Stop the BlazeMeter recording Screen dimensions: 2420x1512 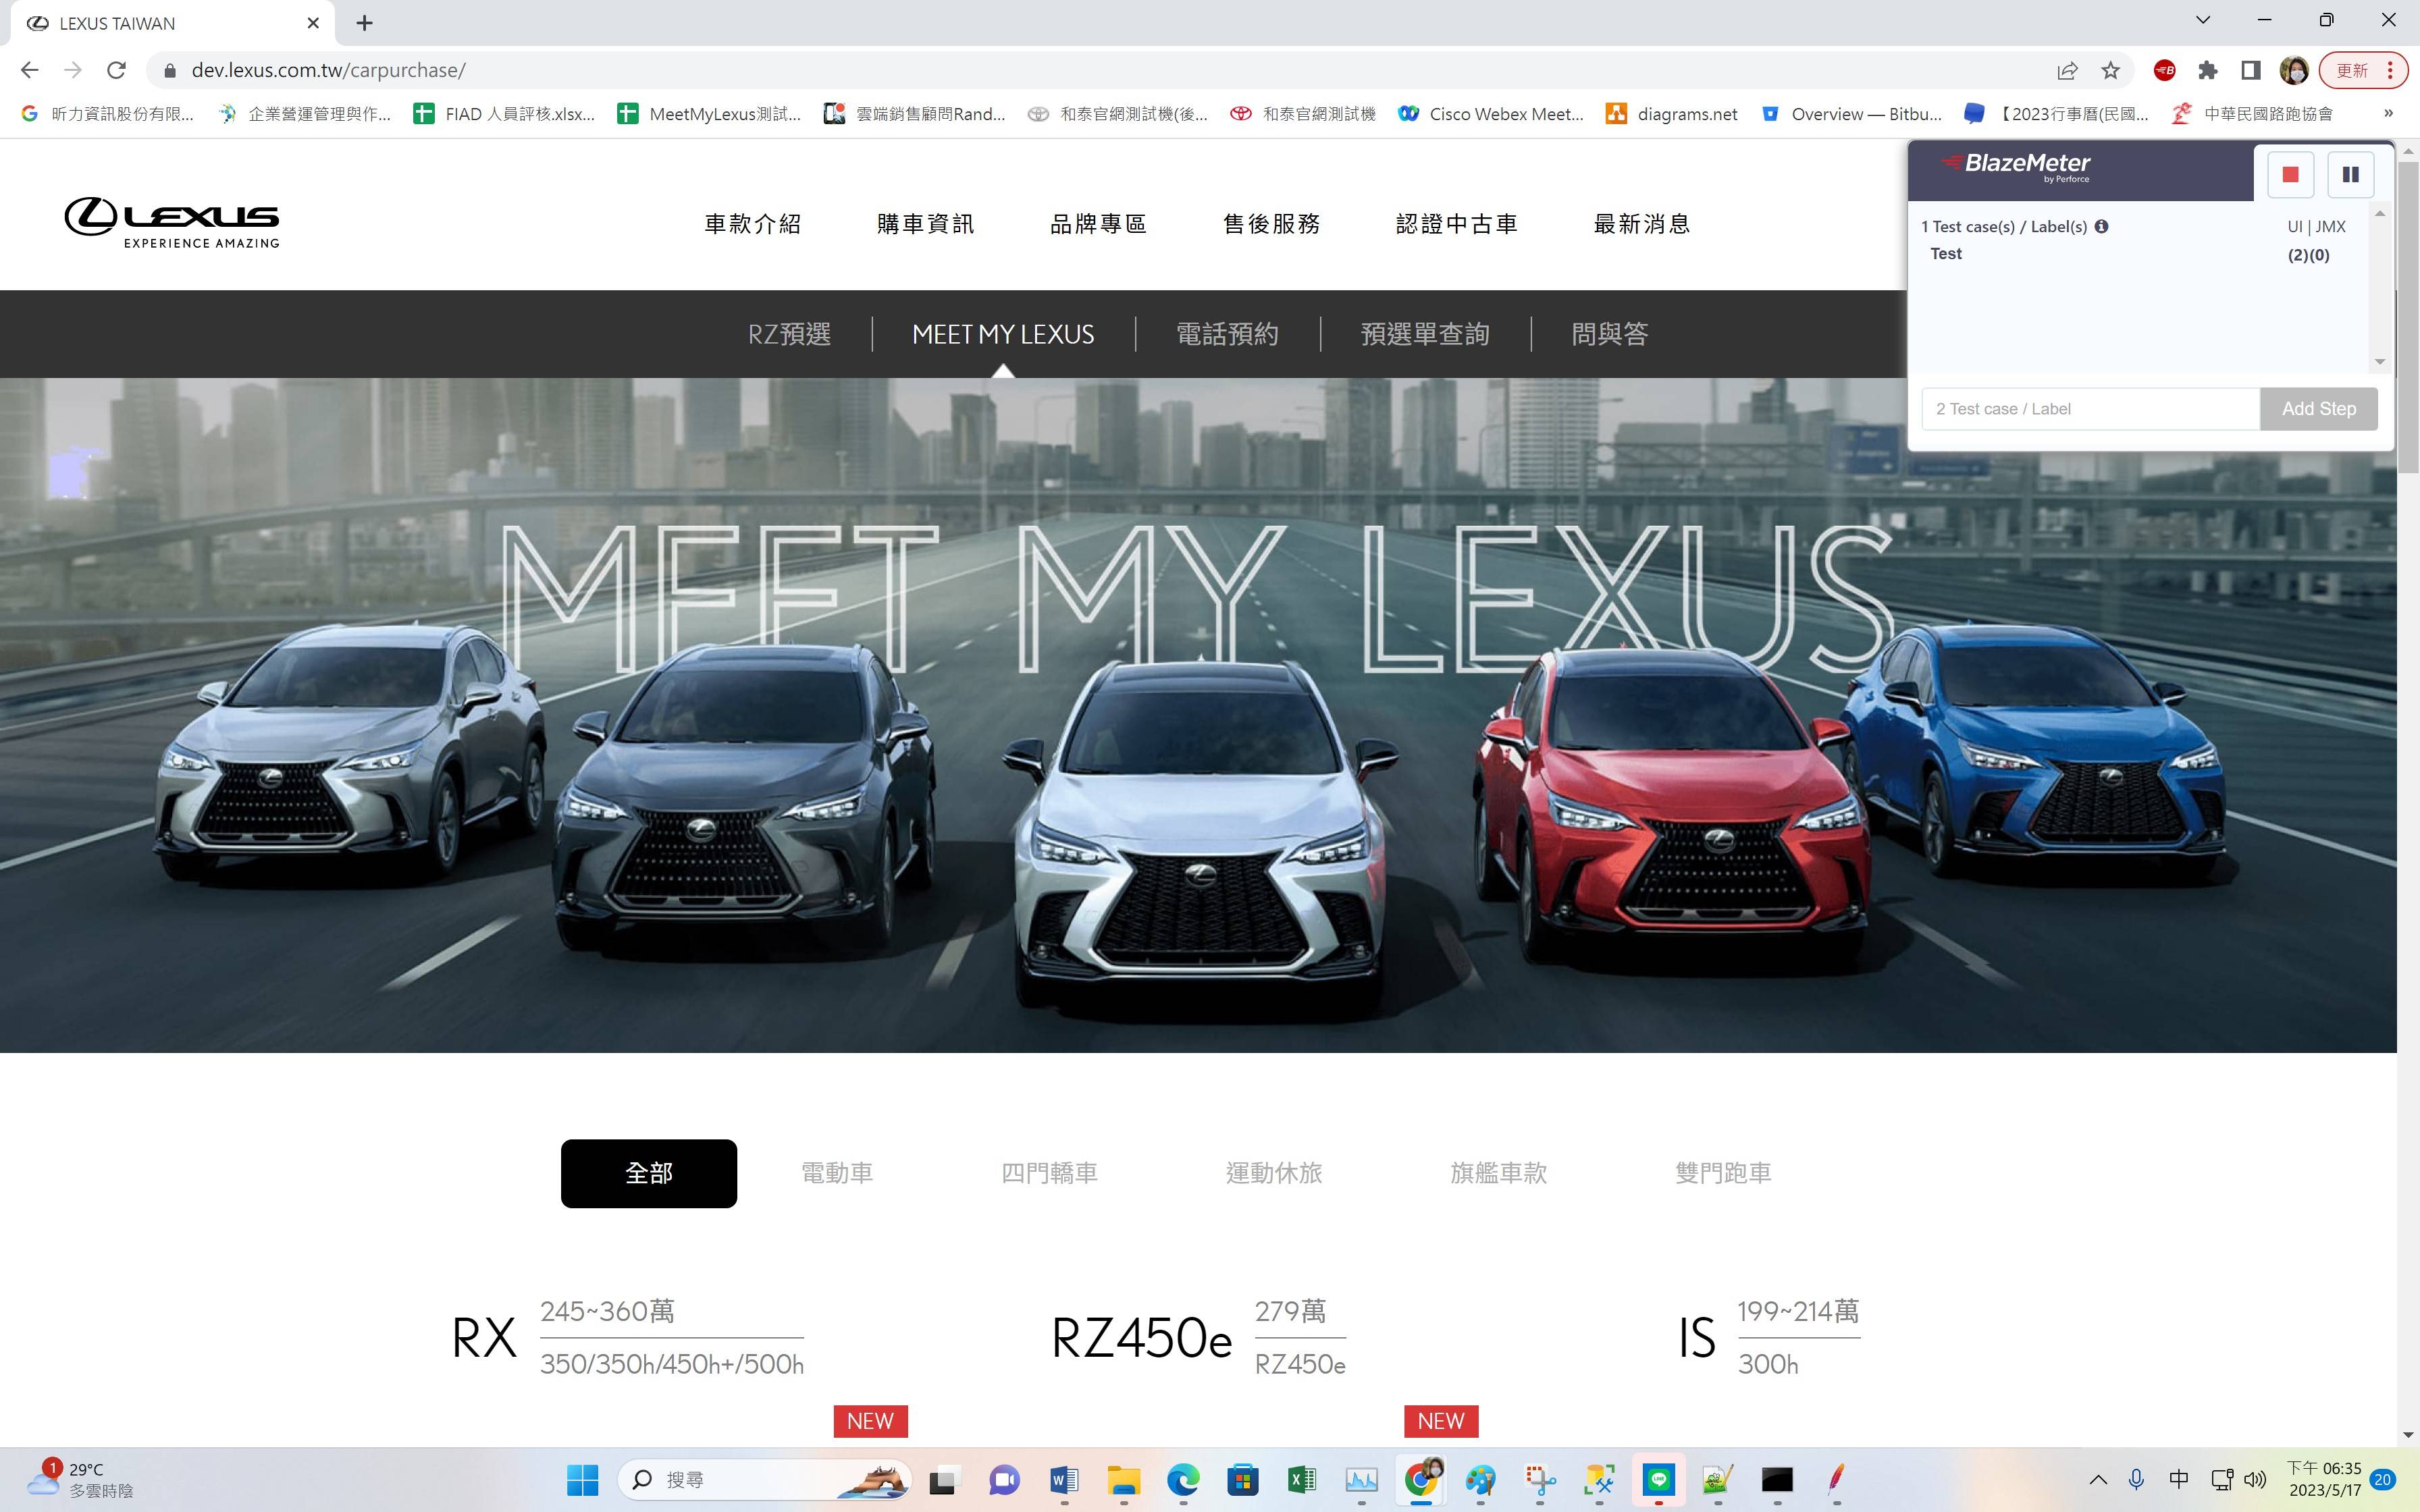pyautogui.click(x=2290, y=174)
